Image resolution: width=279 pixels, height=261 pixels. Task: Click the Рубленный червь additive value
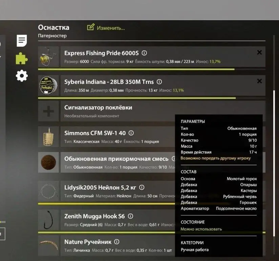(240, 197)
